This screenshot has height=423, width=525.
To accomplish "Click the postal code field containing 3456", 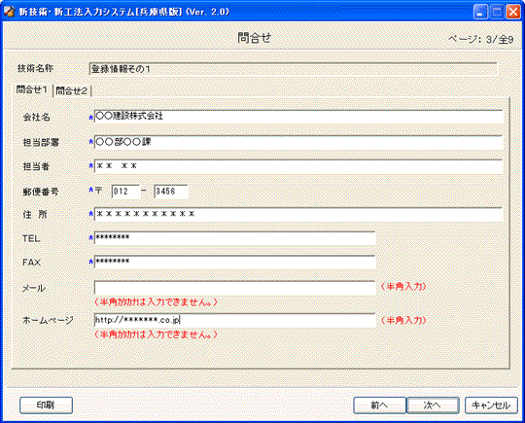I will click(x=171, y=192).
